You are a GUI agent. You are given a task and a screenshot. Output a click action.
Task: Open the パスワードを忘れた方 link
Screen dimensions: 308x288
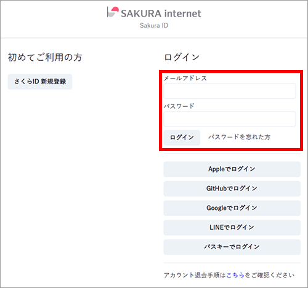pos(239,137)
